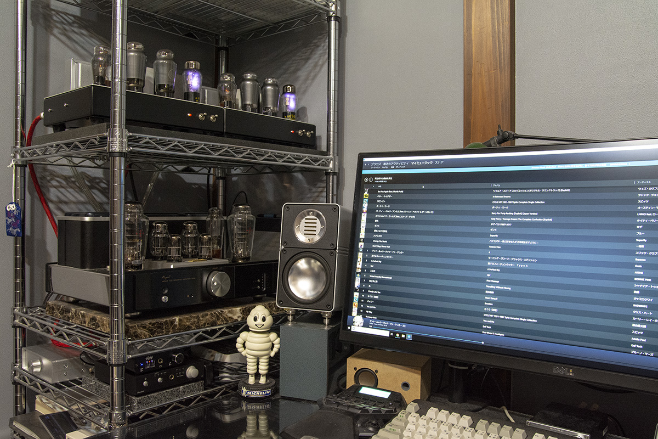Select the マイミュージック tab
The image size is (658, 439).
pyautogui.click(x=422, y=163)
